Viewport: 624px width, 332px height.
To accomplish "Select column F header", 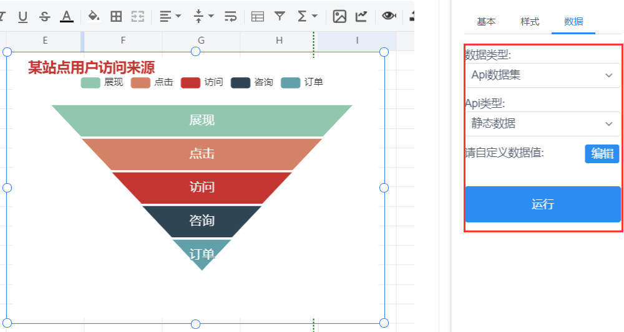I will pyautogui.click(x=123, y=40).
